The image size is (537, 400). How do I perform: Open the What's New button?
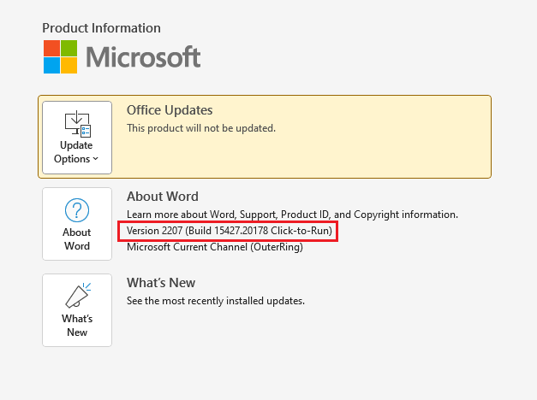[77, 310]
